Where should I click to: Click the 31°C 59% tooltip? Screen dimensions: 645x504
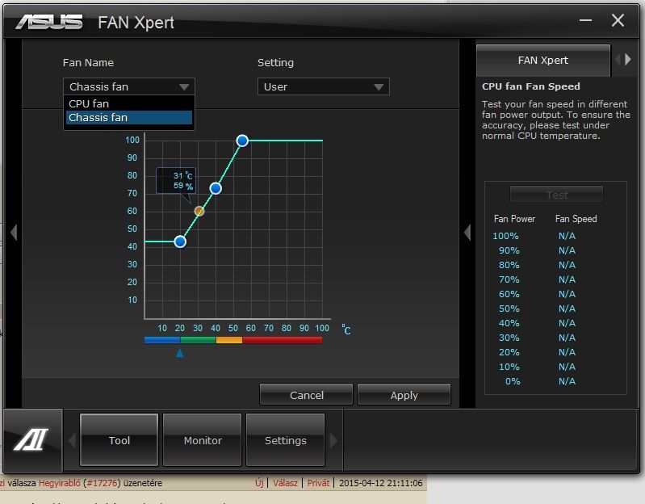[176, 181]
